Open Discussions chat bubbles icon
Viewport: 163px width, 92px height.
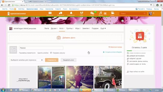[x=61, y=13]
